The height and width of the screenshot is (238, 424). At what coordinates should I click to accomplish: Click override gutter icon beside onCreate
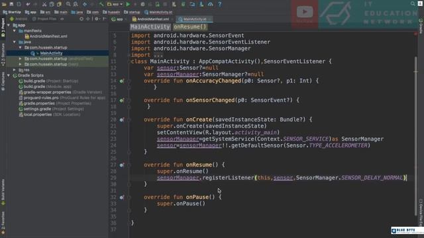tap(122, 120)
